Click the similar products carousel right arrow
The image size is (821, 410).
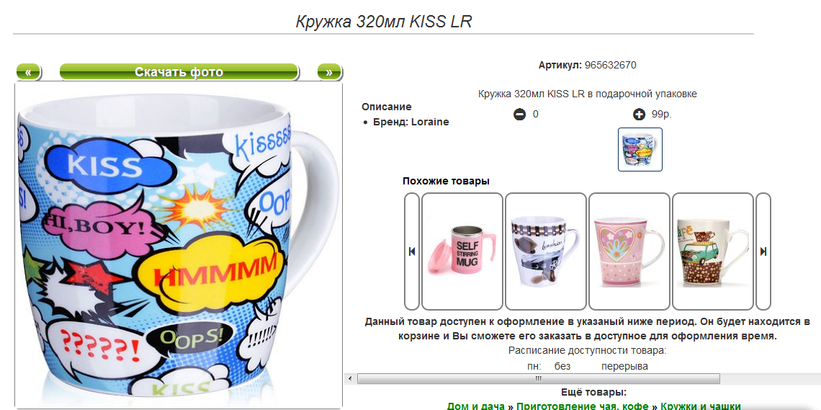click(763, 251)
